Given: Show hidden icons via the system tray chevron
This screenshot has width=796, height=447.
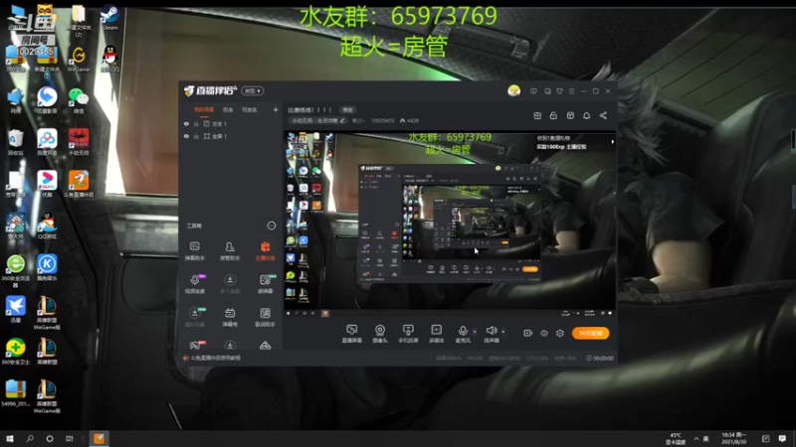Looking at the screenshot, I should point(696,439).
